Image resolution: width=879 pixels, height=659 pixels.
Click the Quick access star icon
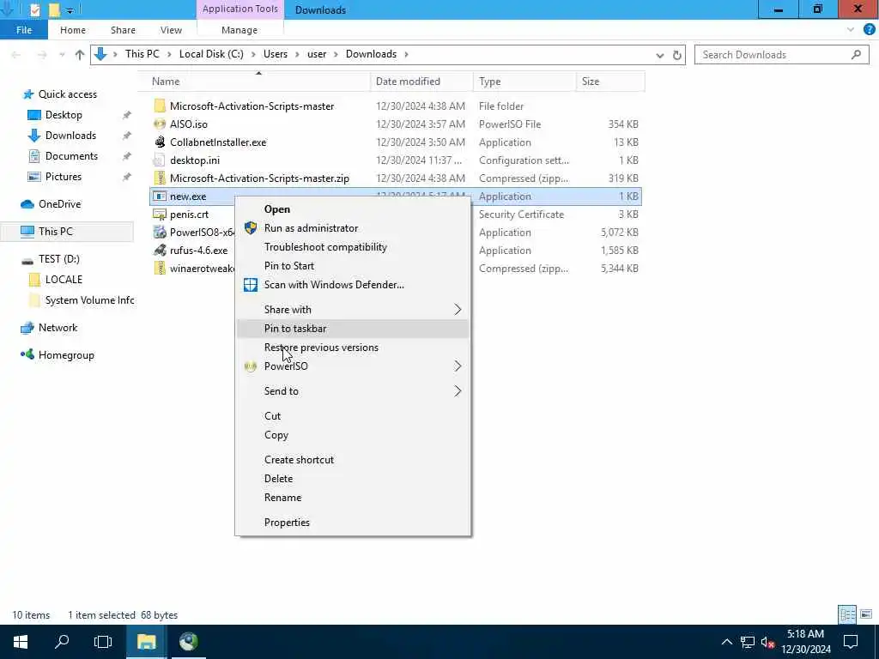(27, 94)
